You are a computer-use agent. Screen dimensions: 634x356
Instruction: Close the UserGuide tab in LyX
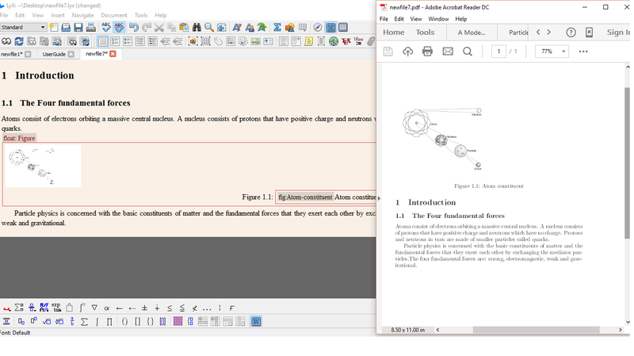click(71, 54)
